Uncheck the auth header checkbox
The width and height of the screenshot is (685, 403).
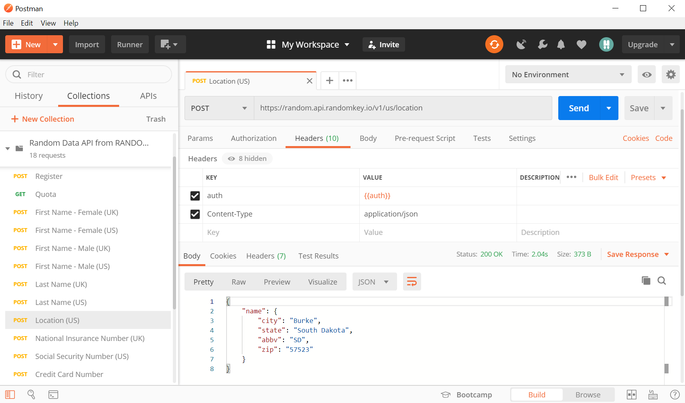195,196
